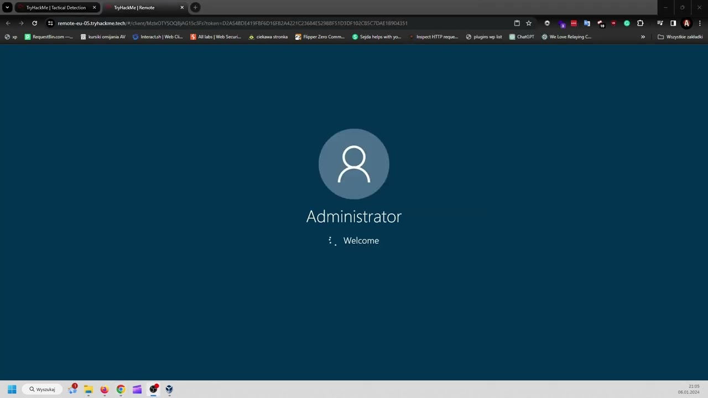Open the red square extension
This screenshot has width=708, height=398.
[x=574, y=23]
